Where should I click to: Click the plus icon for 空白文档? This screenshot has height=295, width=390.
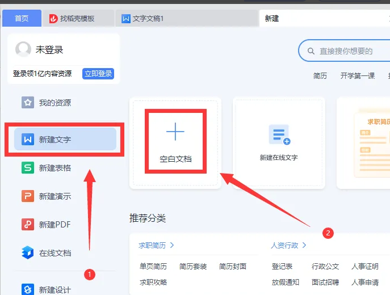point(175,132)
